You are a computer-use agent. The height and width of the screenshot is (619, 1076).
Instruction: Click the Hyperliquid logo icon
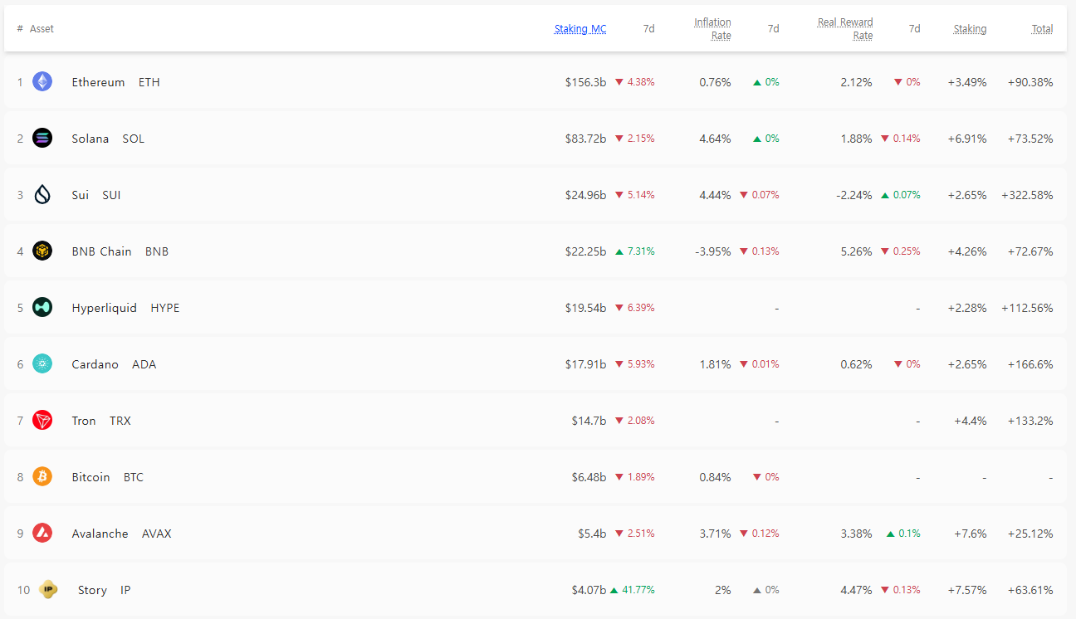click(42, 308)
